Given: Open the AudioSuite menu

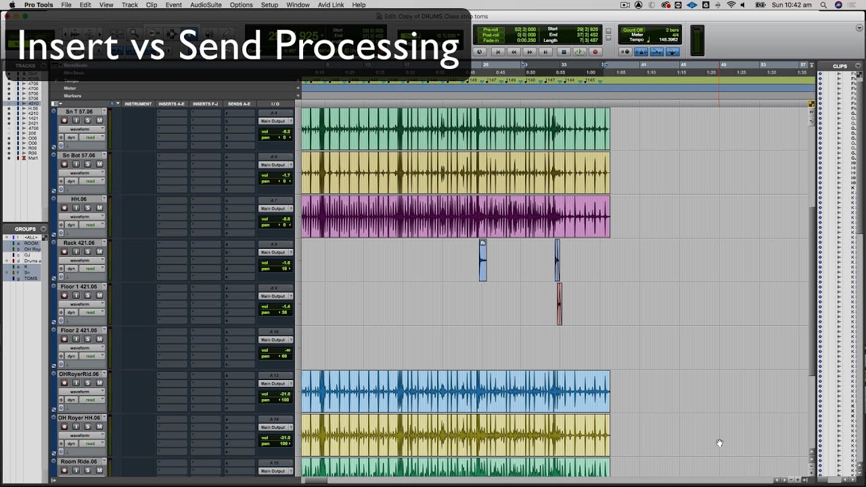Looking at the screenshot, I should (204, 5).
